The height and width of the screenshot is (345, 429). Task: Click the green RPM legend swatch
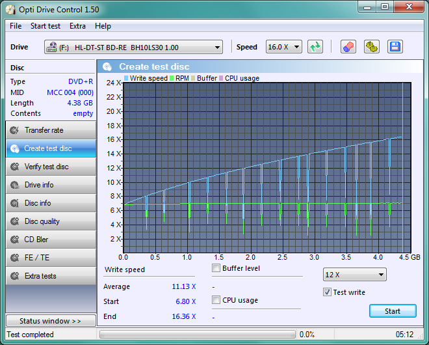tap(172, 78)
